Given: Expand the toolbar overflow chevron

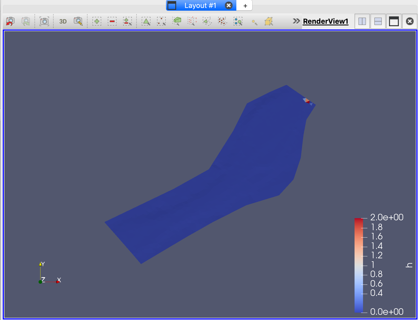Looking at the screenshot, I should (296, 21).
